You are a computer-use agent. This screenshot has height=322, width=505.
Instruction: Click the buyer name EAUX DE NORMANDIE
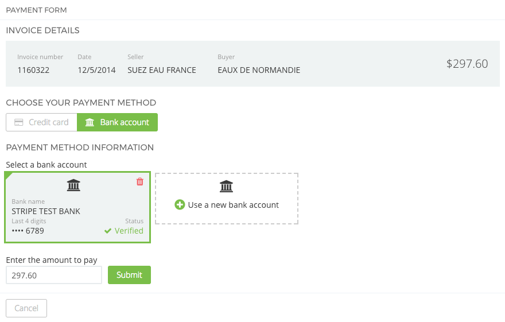[x=259, y=70]
